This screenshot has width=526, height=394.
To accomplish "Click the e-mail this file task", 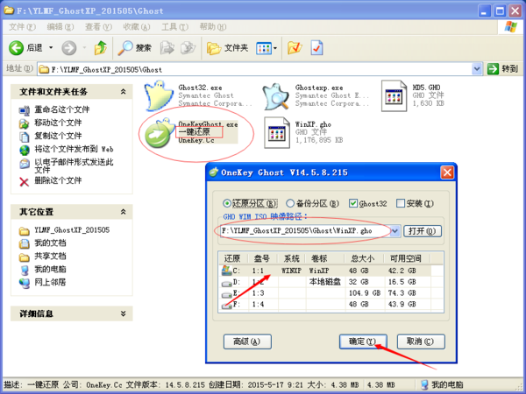I will (74, 165).
